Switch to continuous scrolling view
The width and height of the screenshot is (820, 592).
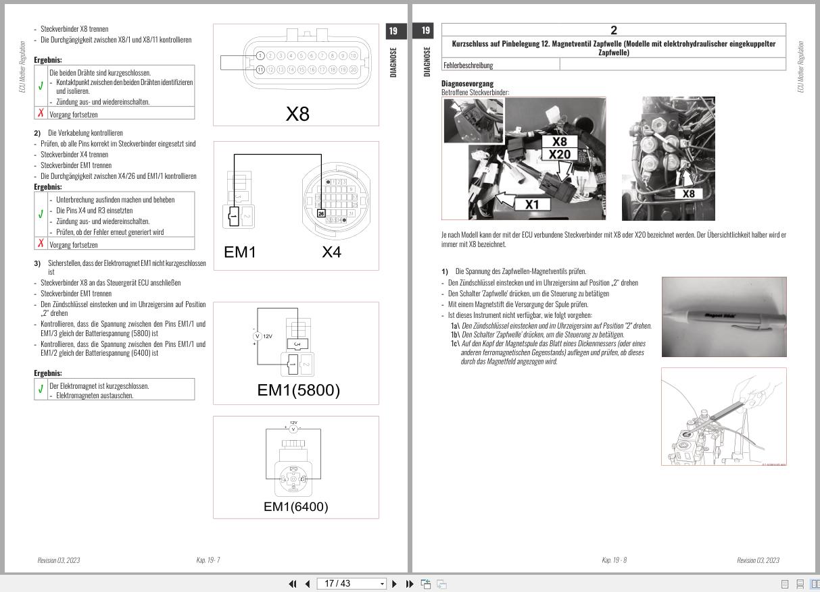800,584
